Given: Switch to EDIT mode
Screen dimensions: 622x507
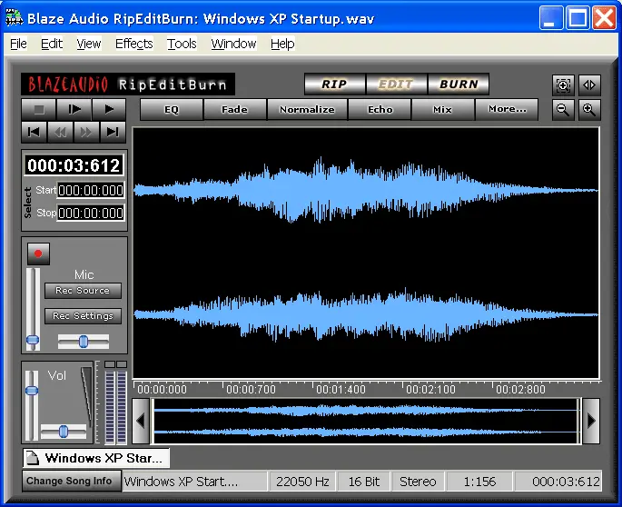Looking at the screenshot, I should click(x=396, y=84).
